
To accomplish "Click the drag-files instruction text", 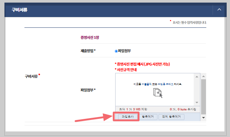I will coord(158,84).
